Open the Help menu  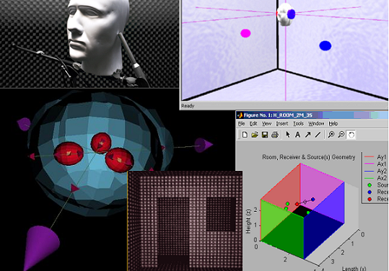(x=333, y=123)
